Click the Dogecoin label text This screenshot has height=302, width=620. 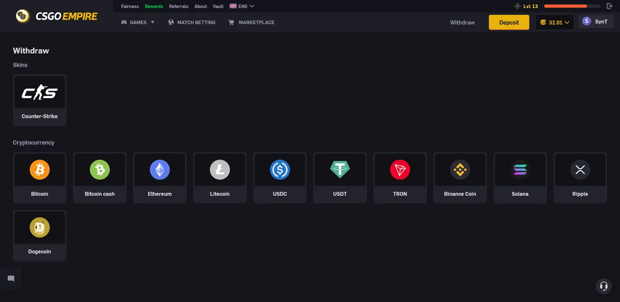(x=40, y=252)
